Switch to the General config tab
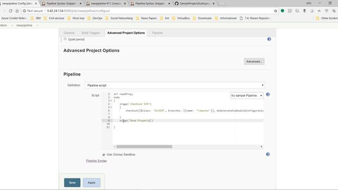The height and width of the screenshot is (190, 338). [69, 33]
